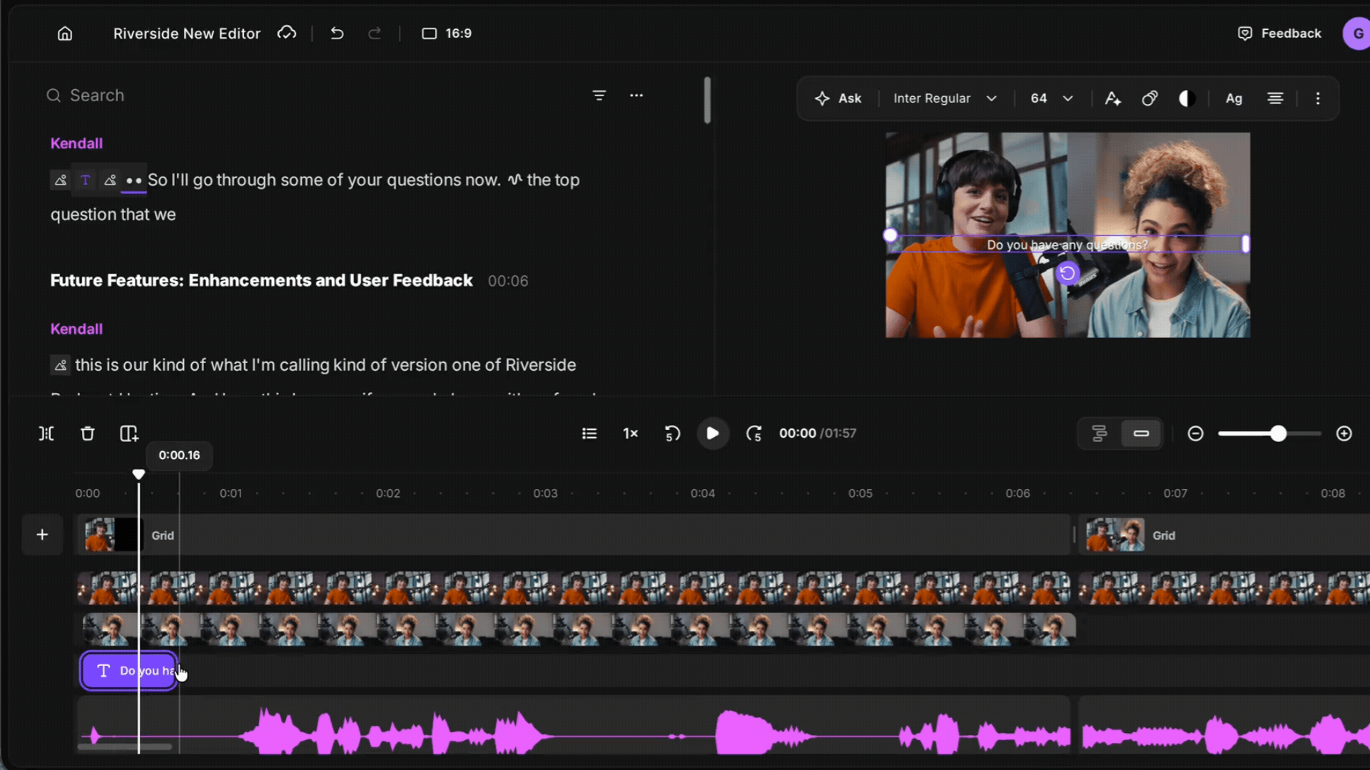Screen dimensions: 1370x770
Task: Open the chapters list icon
Action: (x=589, y=433)
